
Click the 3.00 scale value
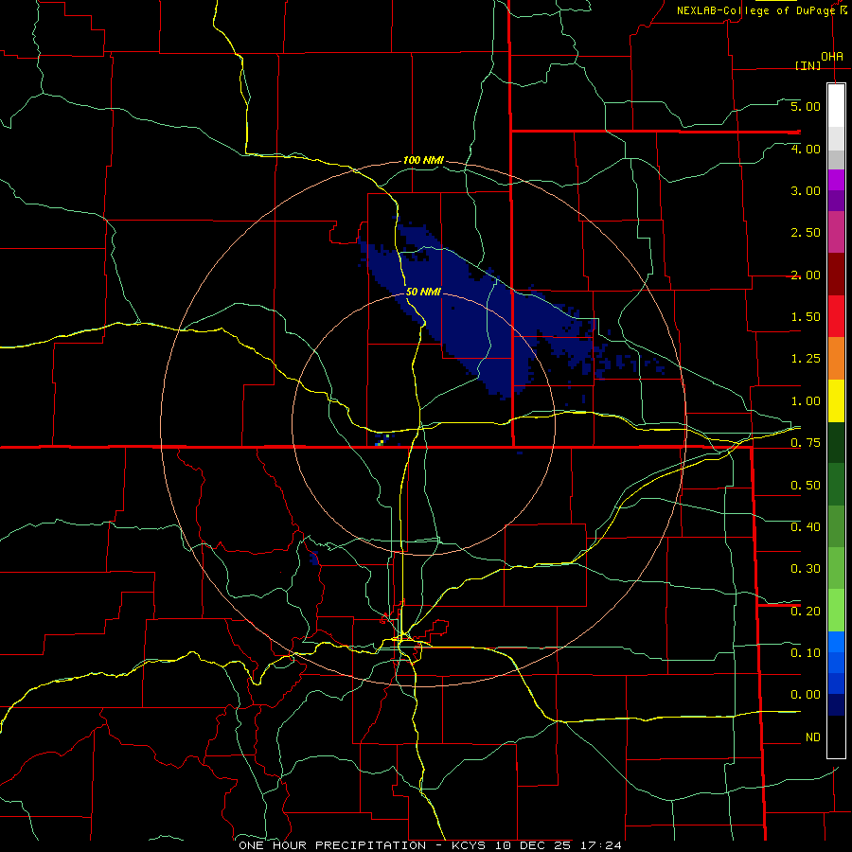click(x=806, y=190)
